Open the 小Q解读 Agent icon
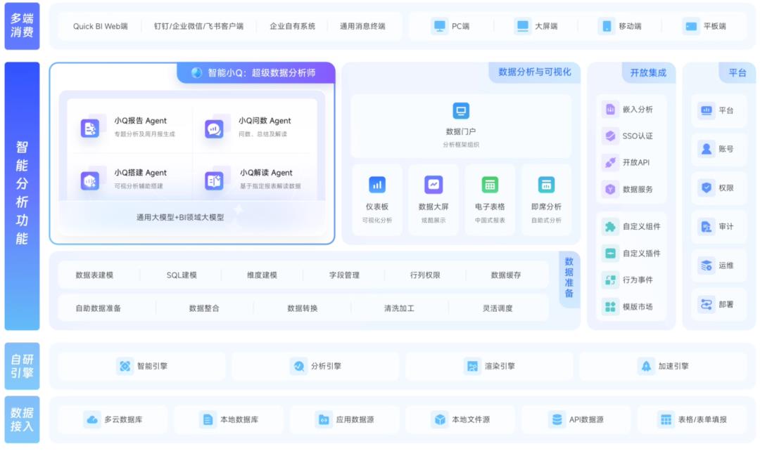 point(214,180)
